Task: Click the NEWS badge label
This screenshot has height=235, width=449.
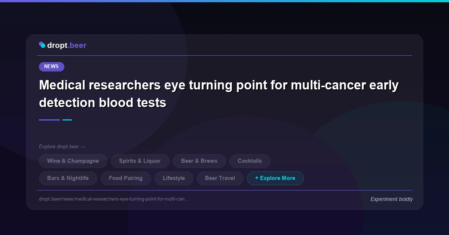Action: point(51,67)
